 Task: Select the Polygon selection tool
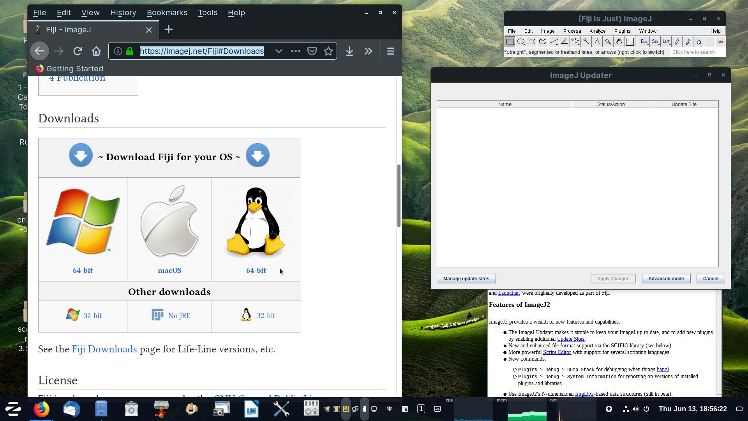click(x=532, y=42)
